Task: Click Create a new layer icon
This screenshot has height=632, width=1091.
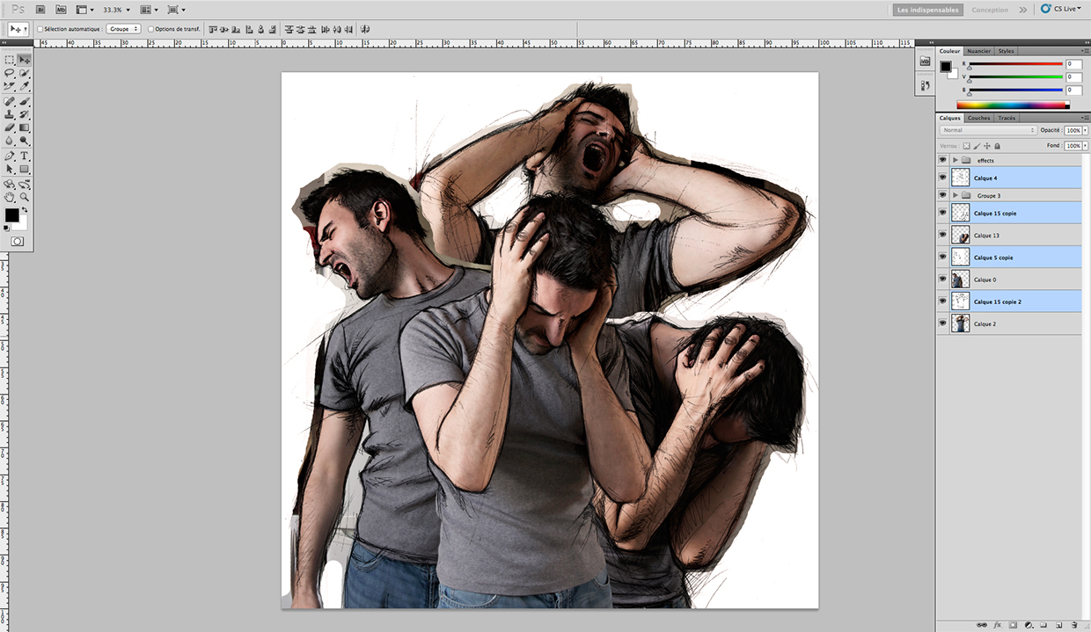Action: (1059, 624)
